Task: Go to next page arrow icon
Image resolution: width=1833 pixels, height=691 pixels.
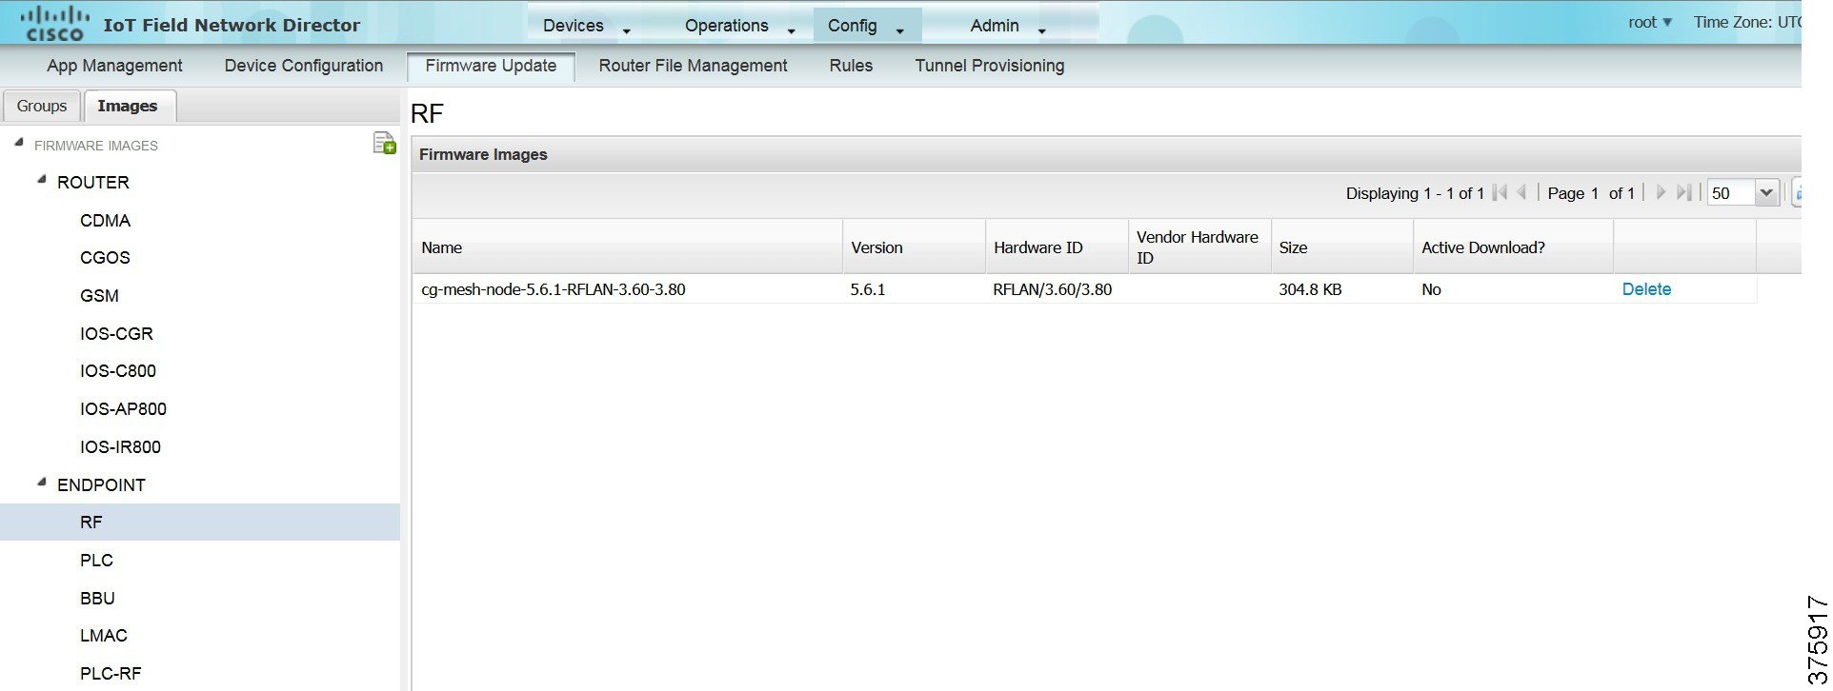Action: [x=1661, y=193]
